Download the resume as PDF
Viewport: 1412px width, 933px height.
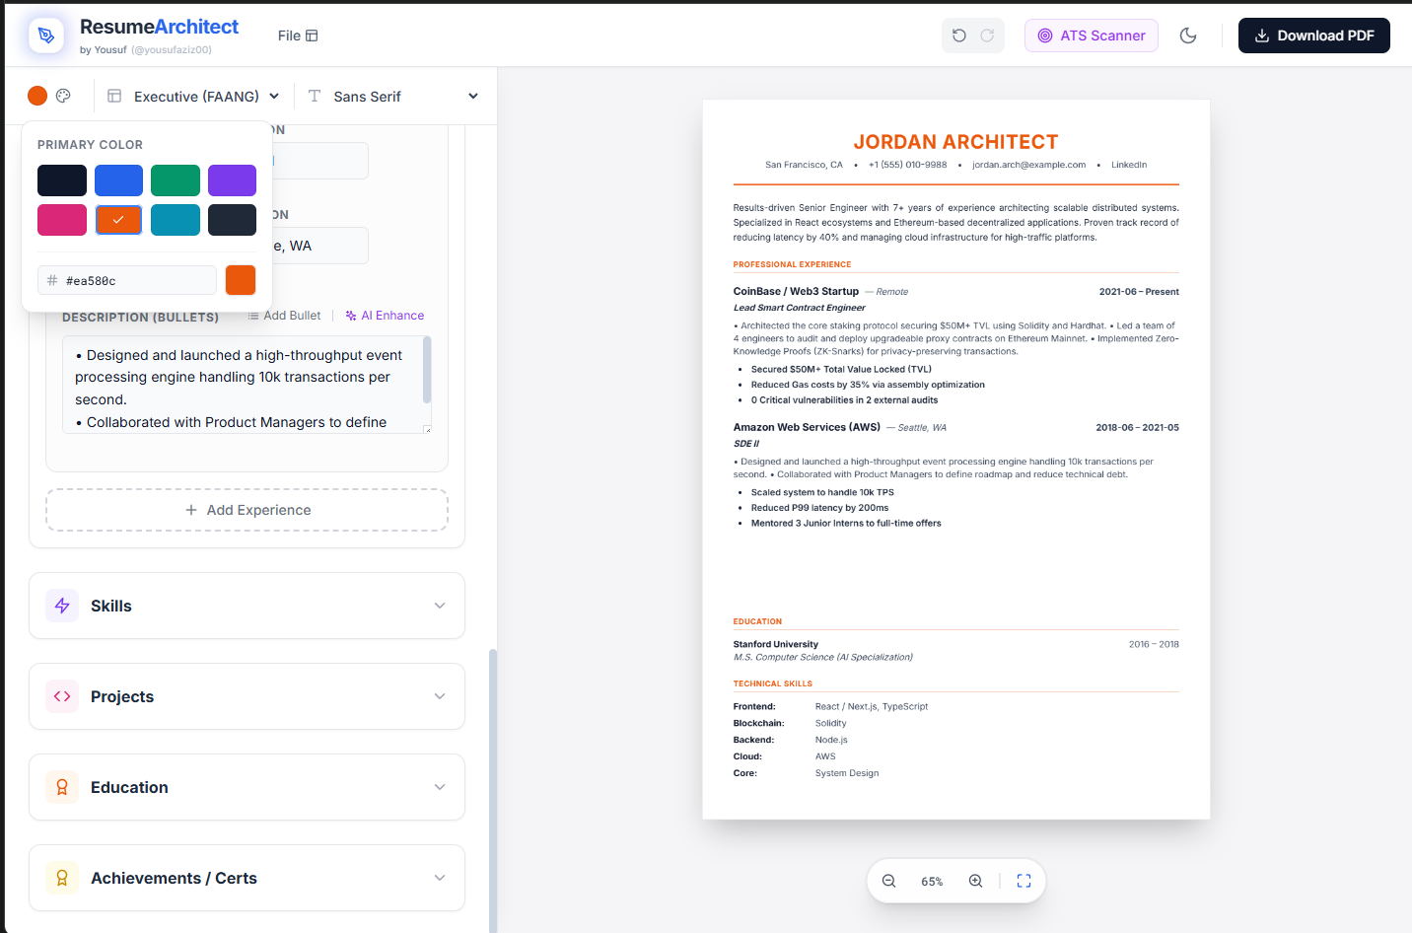click(1313, 35)
